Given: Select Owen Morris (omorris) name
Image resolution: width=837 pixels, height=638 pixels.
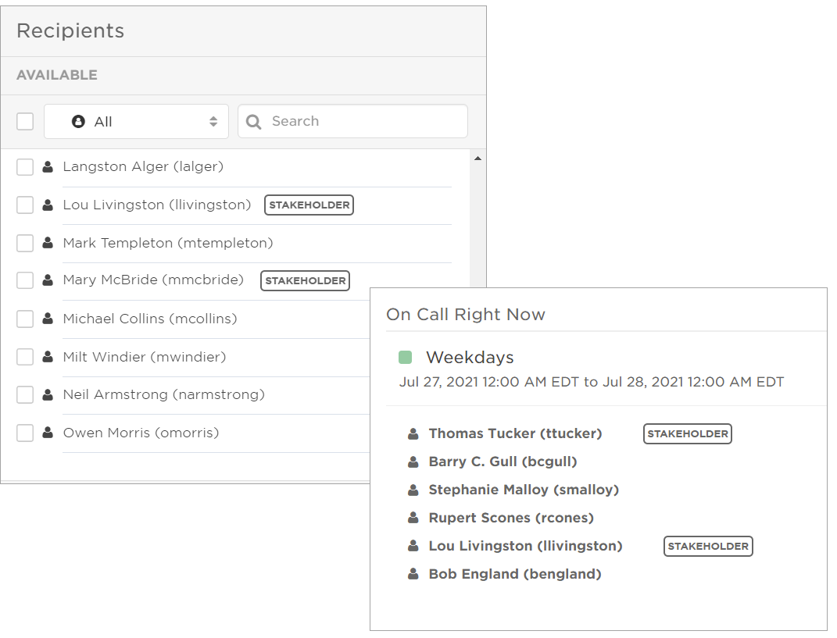Looking at the screenshot, I should pyautogui.click(x=141, y=433).
